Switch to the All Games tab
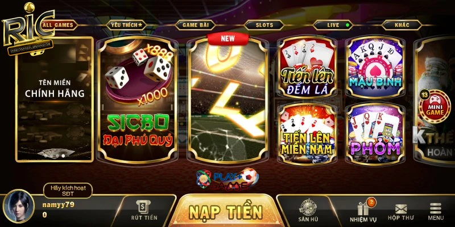The width and height of the screenshot is (455, 227). 58,25
